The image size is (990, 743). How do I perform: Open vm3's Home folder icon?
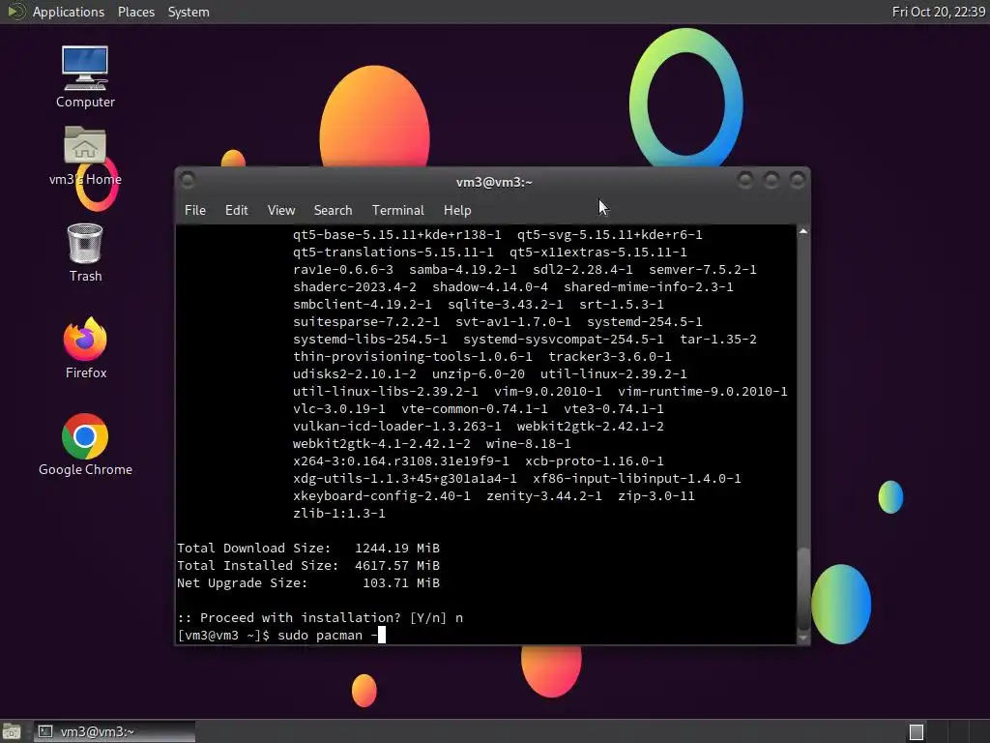85,156
